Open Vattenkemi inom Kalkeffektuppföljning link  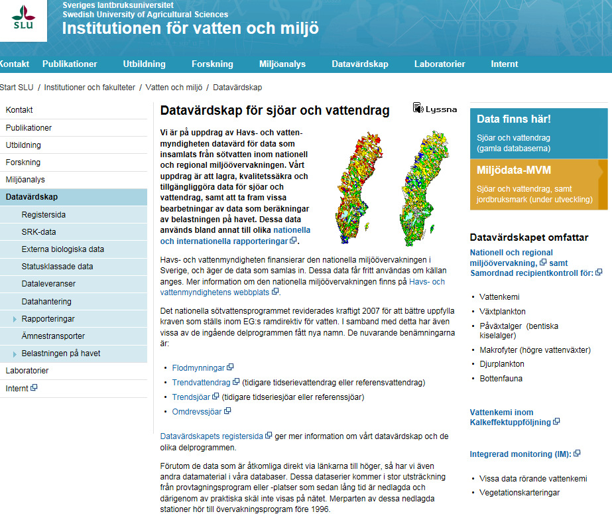tap(511, 417)
